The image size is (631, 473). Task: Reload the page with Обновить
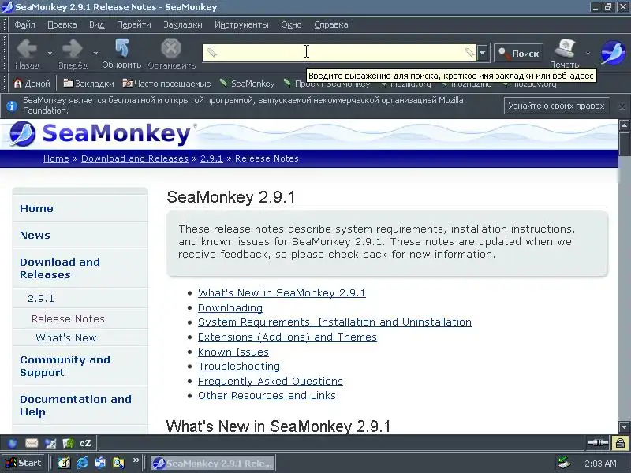point(121,54)
